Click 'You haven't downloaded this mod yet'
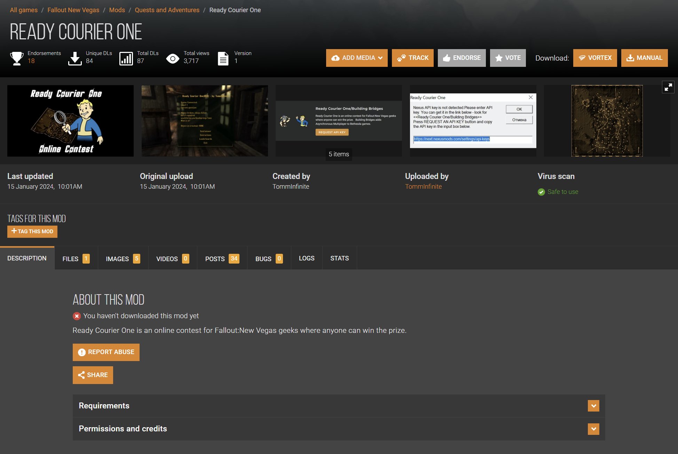The width and height of the screenshot is (678, 454). click(x=141, y=316)
